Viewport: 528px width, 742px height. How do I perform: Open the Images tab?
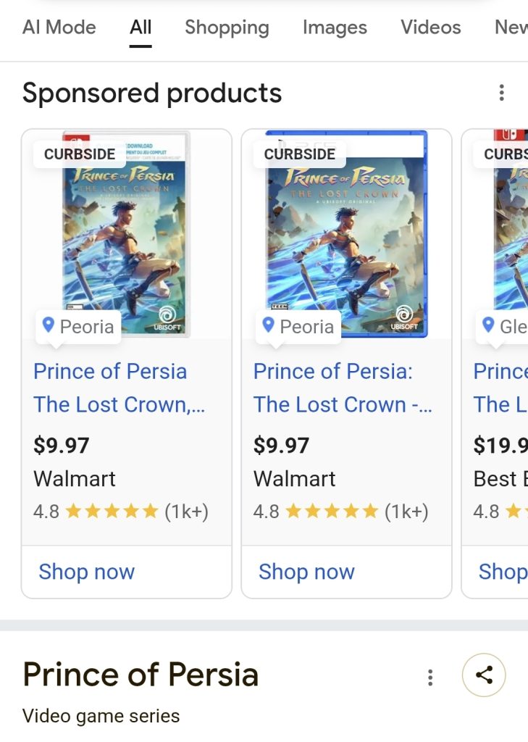point(335,28)
